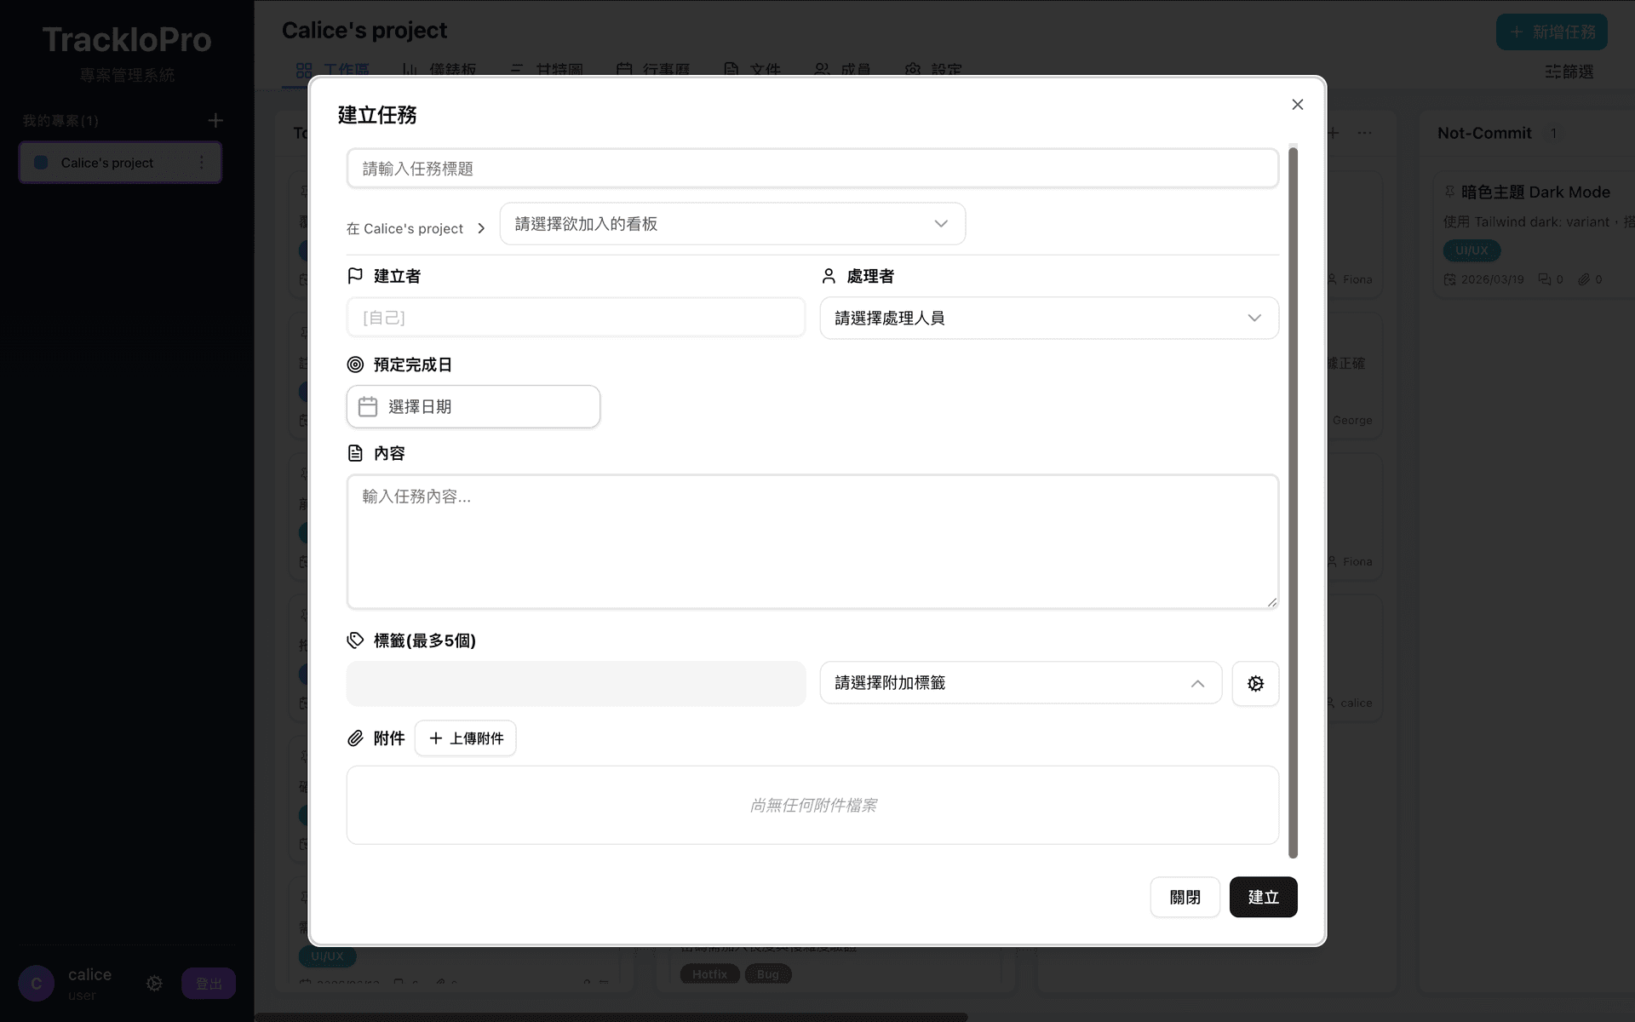Click the 尚無任何附件檔案 empty attachment area
Image resolution: width=1635 pixels, height=1022 pixels.
point(812,805)
